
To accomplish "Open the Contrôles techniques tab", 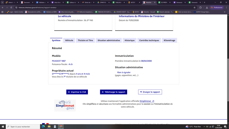I will [149, 40].
